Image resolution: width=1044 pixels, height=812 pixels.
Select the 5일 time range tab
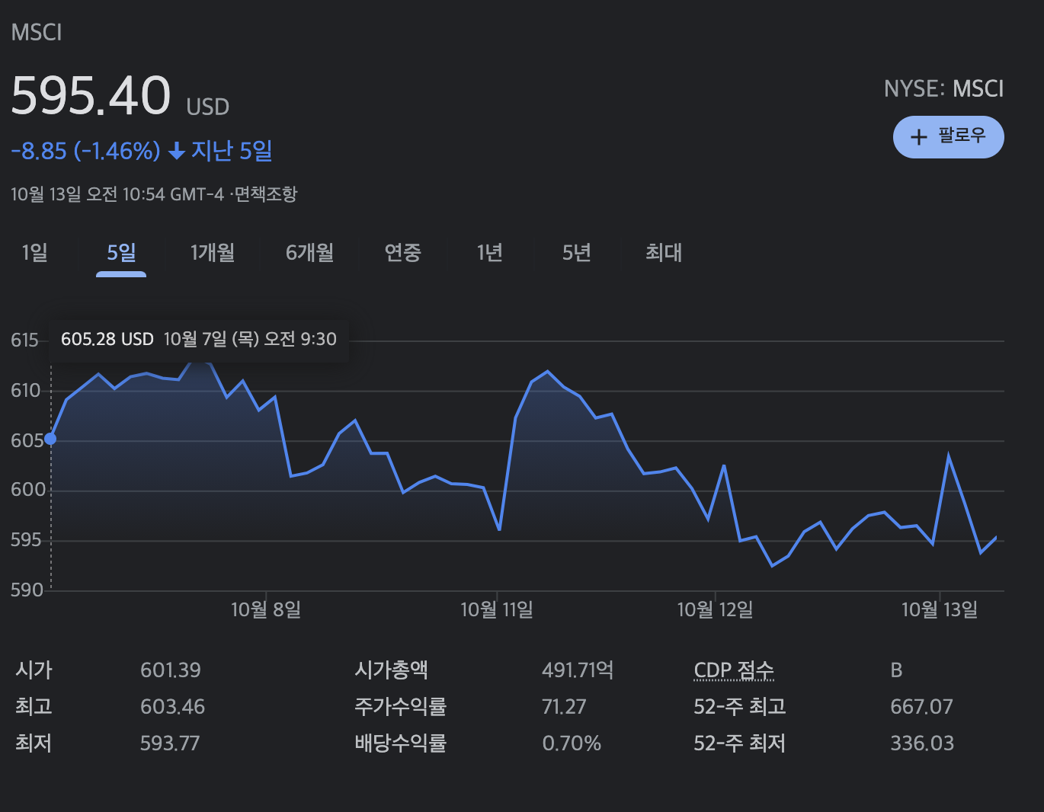tap(121, 253)
